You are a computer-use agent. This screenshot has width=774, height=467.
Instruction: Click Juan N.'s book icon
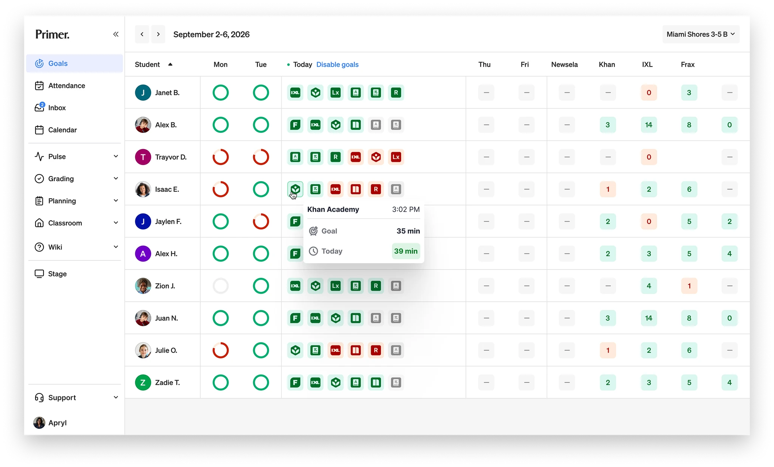point(356,318)
